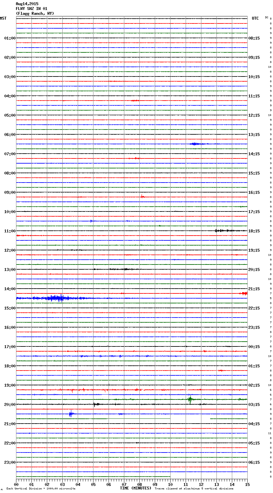
Task: Select the 20:00 MST row label
Action: click(x=10, y=405)
